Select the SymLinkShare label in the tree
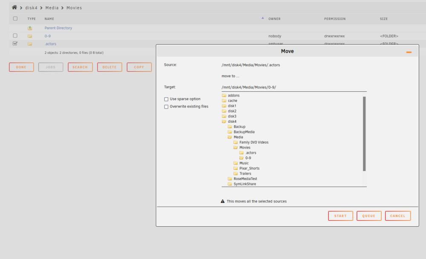 [245, 184]
